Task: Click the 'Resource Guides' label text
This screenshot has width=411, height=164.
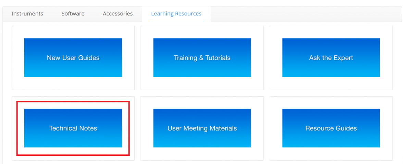Action: (x=331, y=128)
